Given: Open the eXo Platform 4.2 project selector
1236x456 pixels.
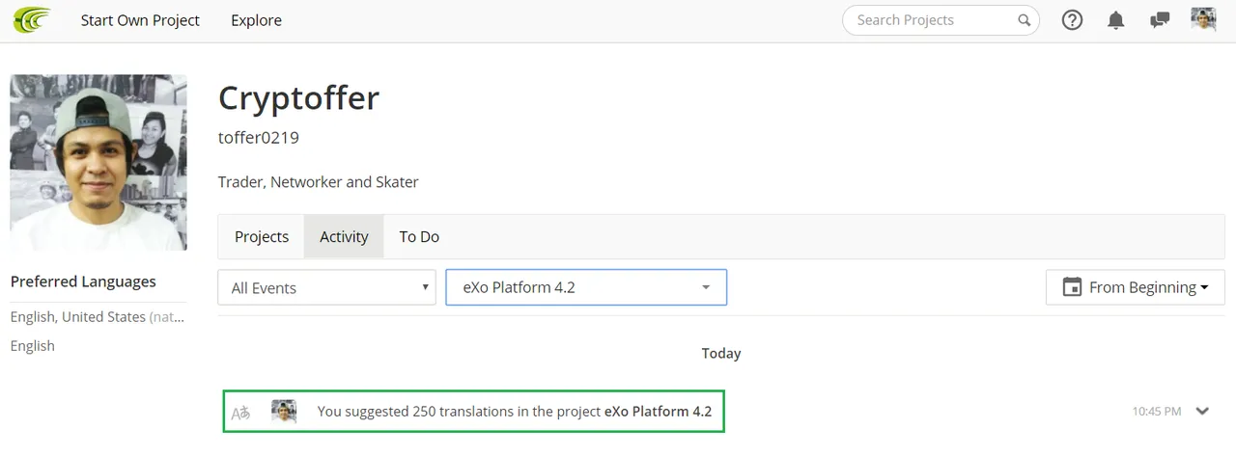Looking at the screenshot, I should tap(586, 287).
